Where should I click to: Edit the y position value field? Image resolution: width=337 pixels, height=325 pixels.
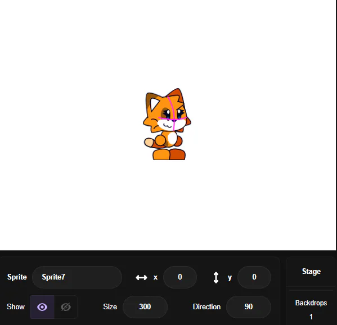[254, 277]
